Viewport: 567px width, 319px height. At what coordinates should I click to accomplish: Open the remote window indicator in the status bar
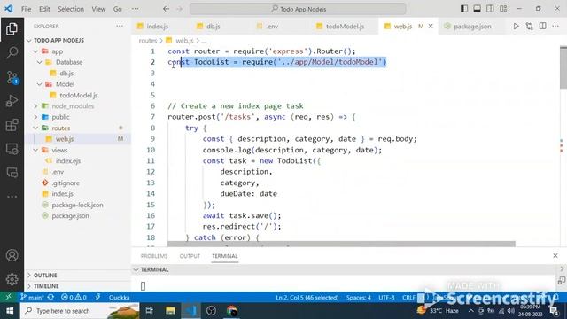(x=8, y=298)
